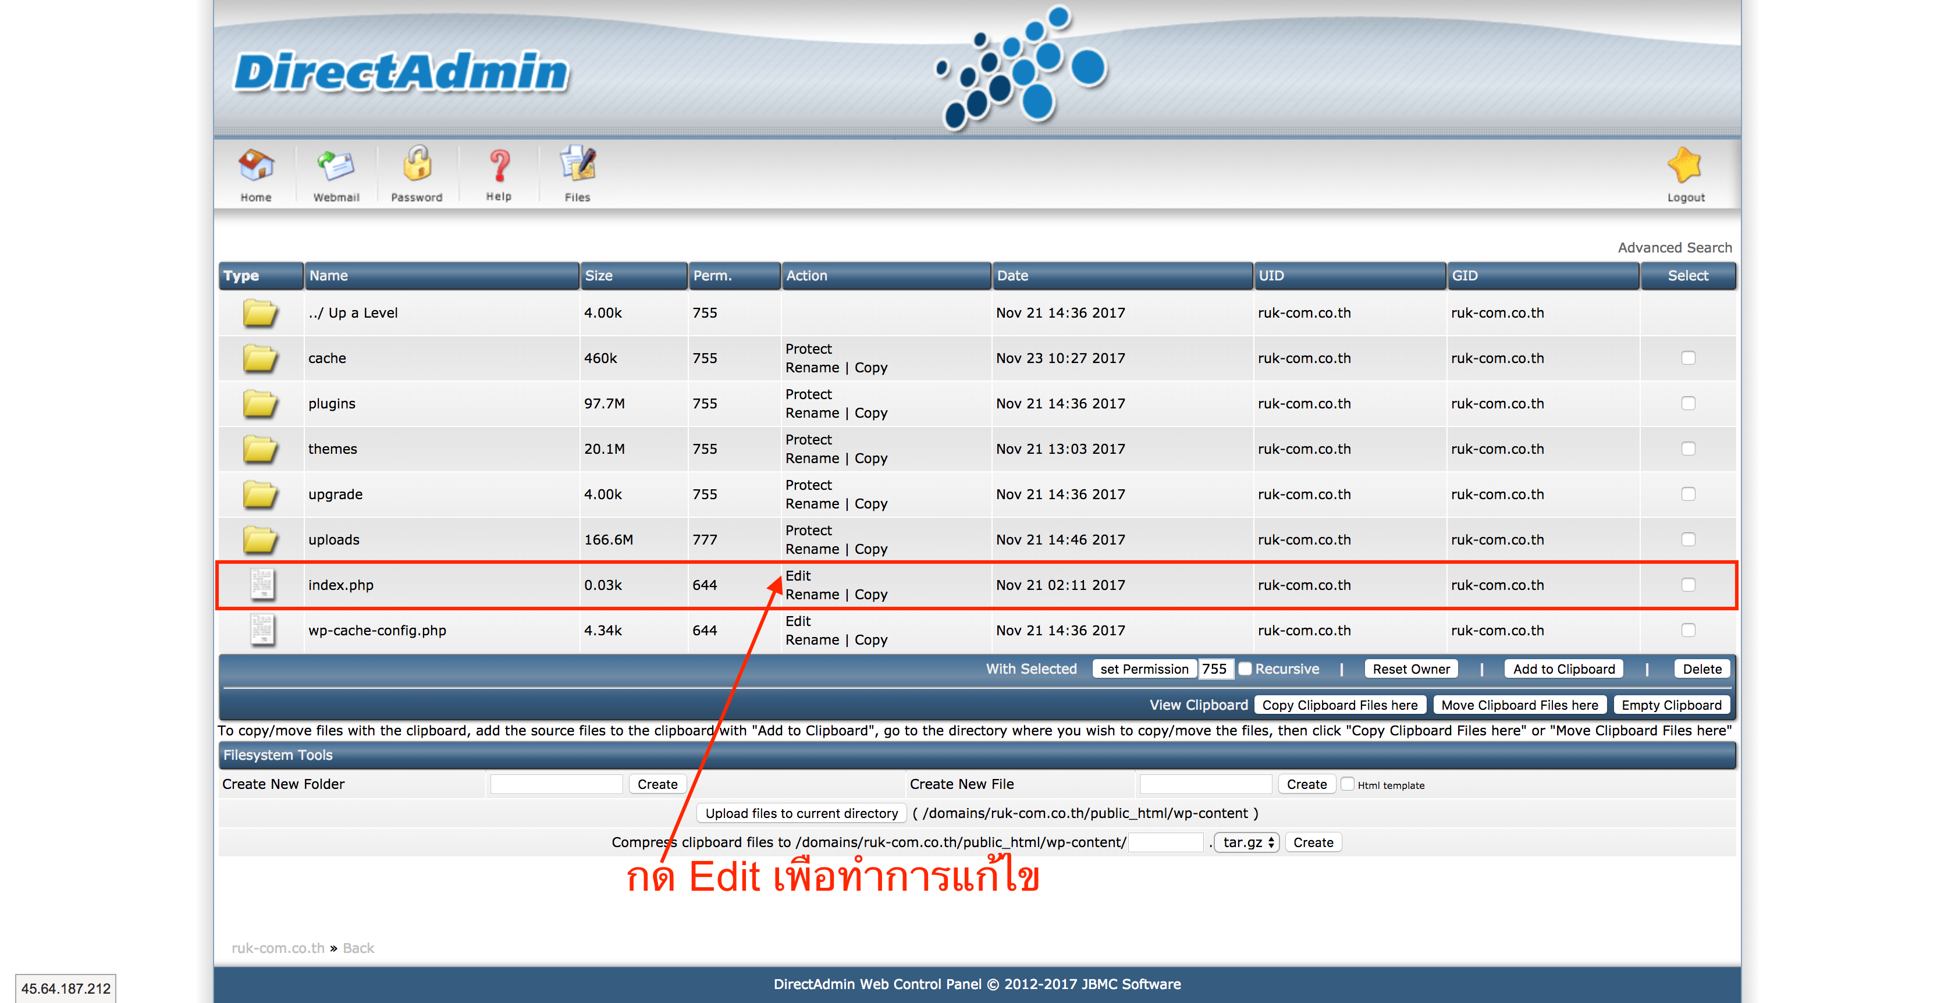Open the cache folder icon

pos(260,358)
